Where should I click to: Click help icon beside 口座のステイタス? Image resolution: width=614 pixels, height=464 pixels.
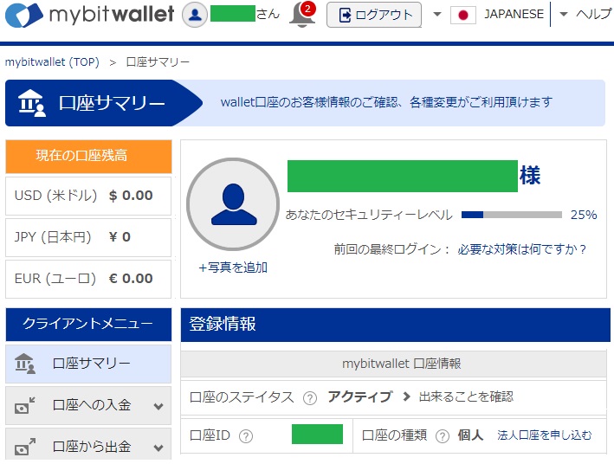point(310,398)
